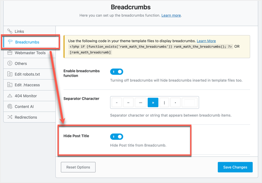
Task: Click the 404 Monitor warning icon
Action: [10, 96]
